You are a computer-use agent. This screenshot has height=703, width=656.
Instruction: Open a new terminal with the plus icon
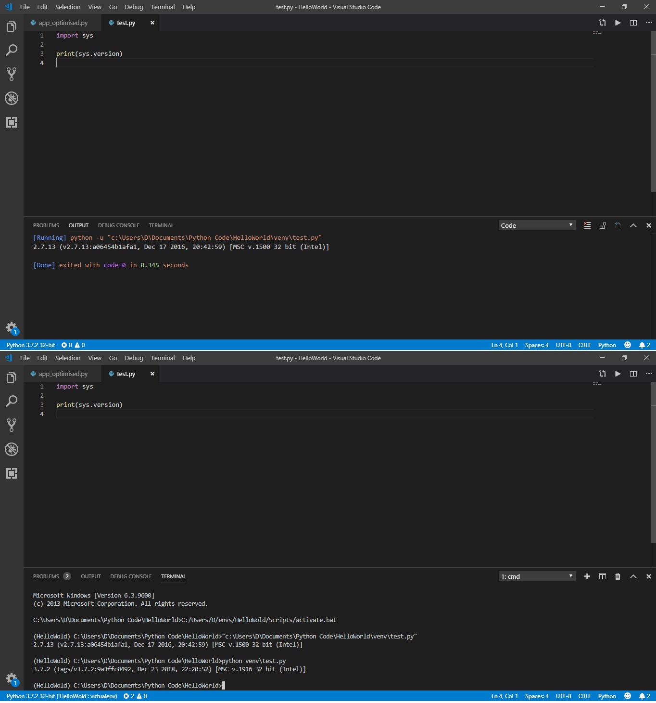pyautogui.click(x=587, y=576)
